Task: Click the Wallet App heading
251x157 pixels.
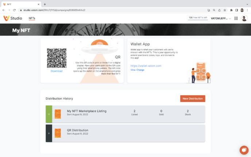Action: [140, 44]
